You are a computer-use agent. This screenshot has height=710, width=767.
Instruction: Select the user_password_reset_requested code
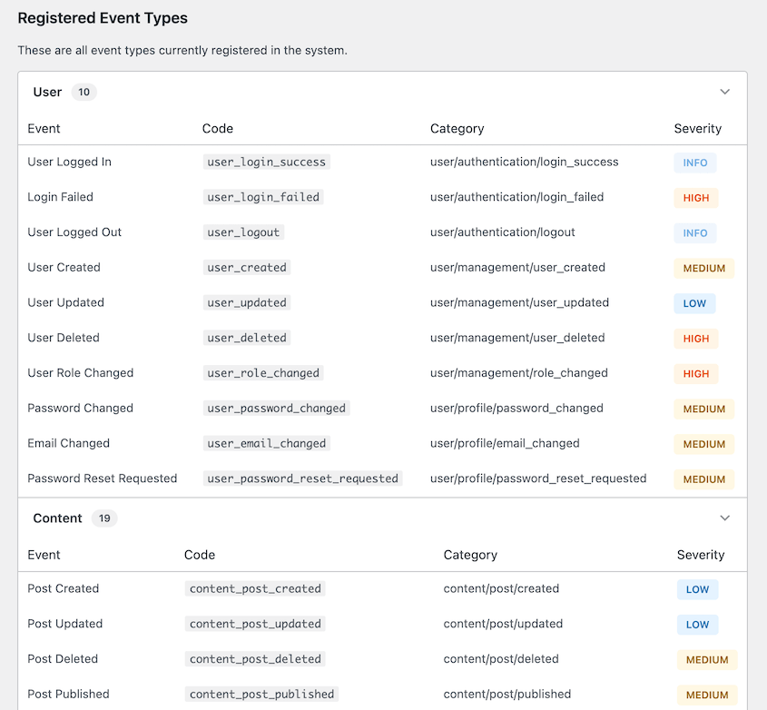pos(302,478)
